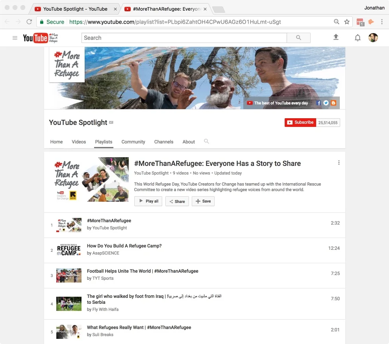This screenshot has height=344, width=389.
Task: Open How Do You Build A Refugee Camp?
Action: coord(124,246)
